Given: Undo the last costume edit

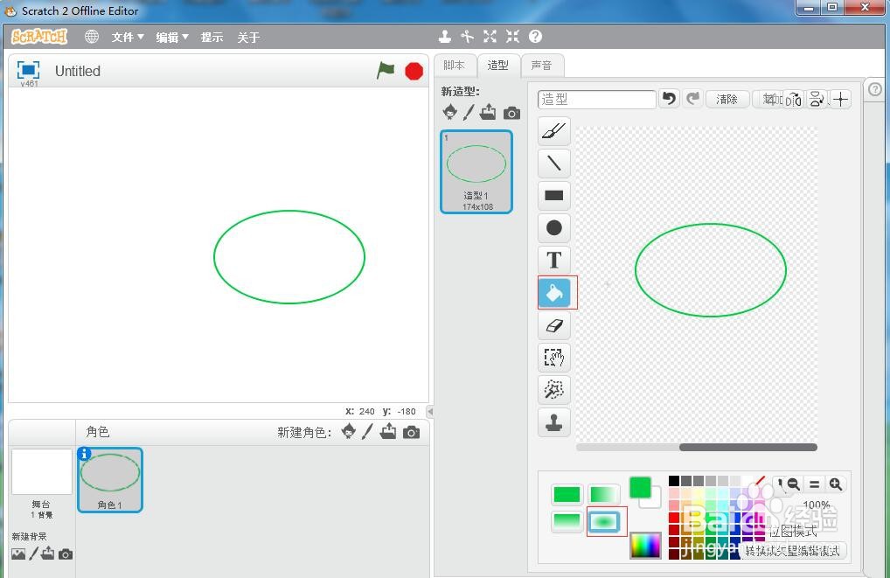Looking at the screenshot, I should coord(670,99).
